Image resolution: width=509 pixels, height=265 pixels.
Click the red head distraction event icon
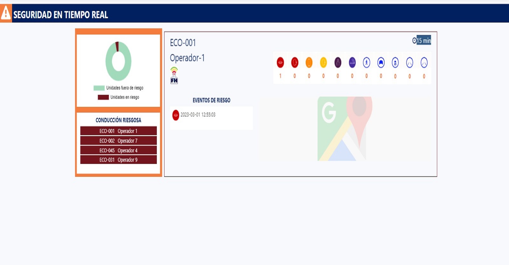pos(295,62)
